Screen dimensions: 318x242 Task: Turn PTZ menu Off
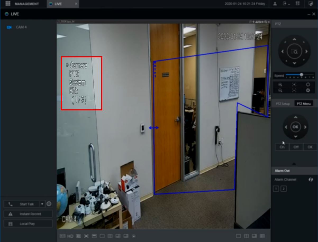coord(296,147)
